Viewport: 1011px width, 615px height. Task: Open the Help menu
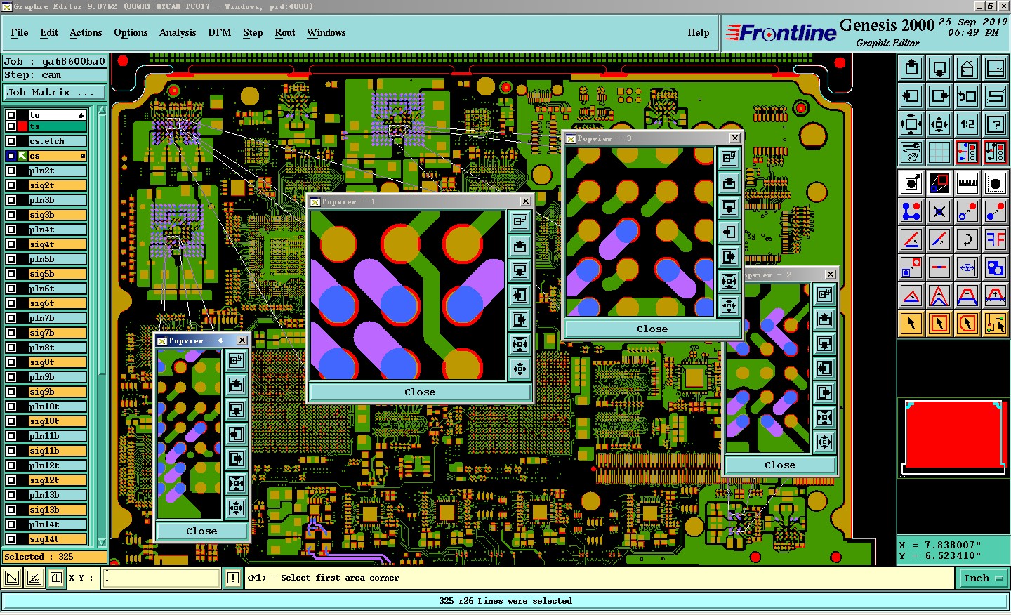pos(699,32)
